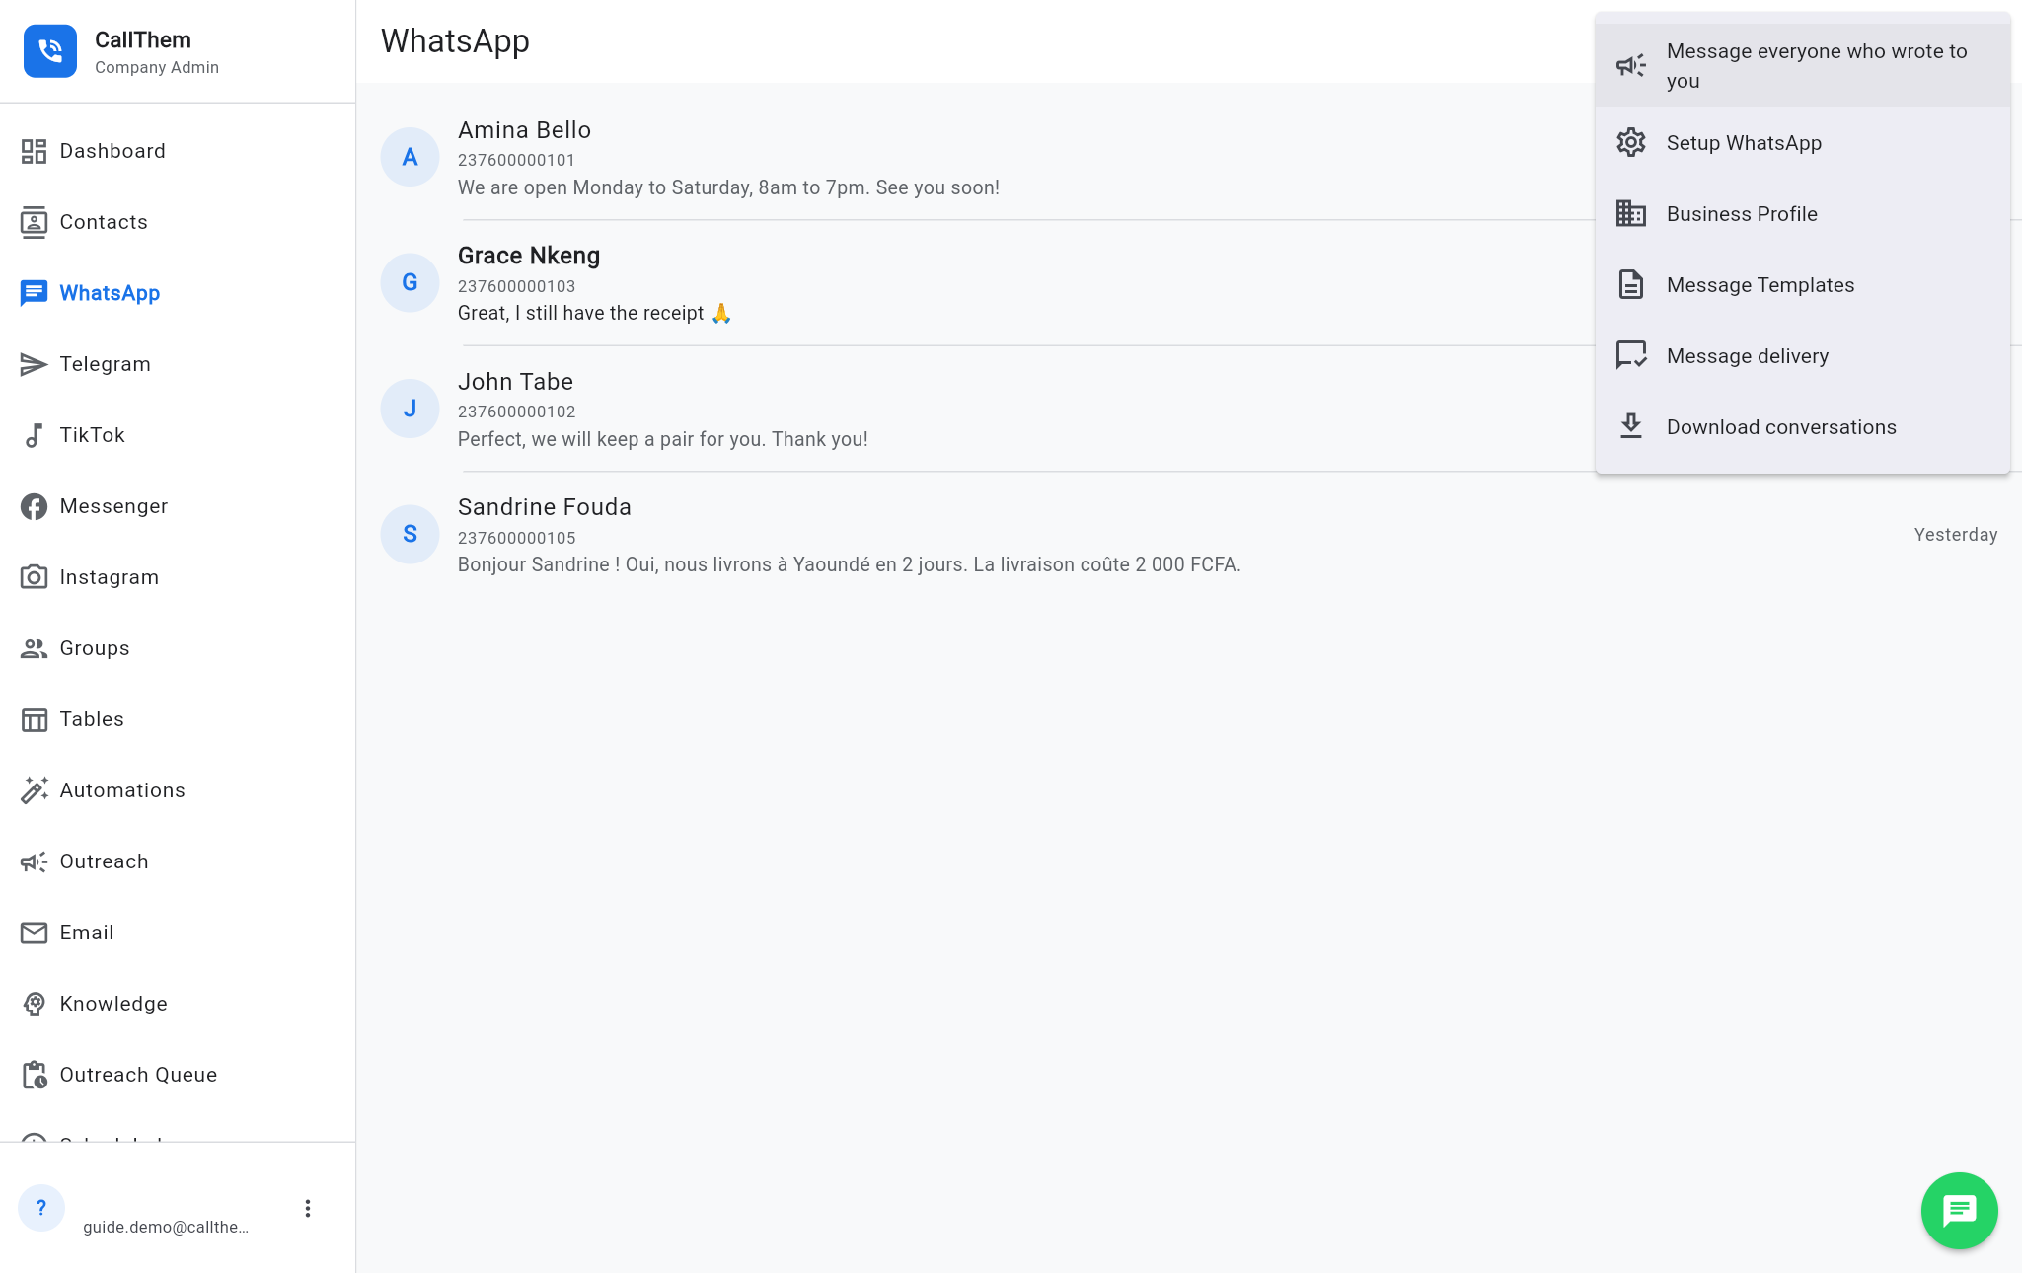2022x1273 pixels.
Task: Open the Messenger Facebook icon
Action: (x=34, y=506)
